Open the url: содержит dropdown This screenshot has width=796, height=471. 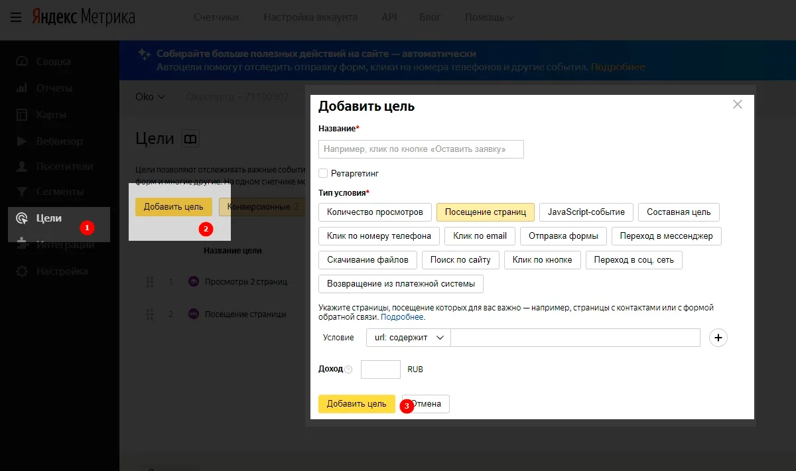408,338
